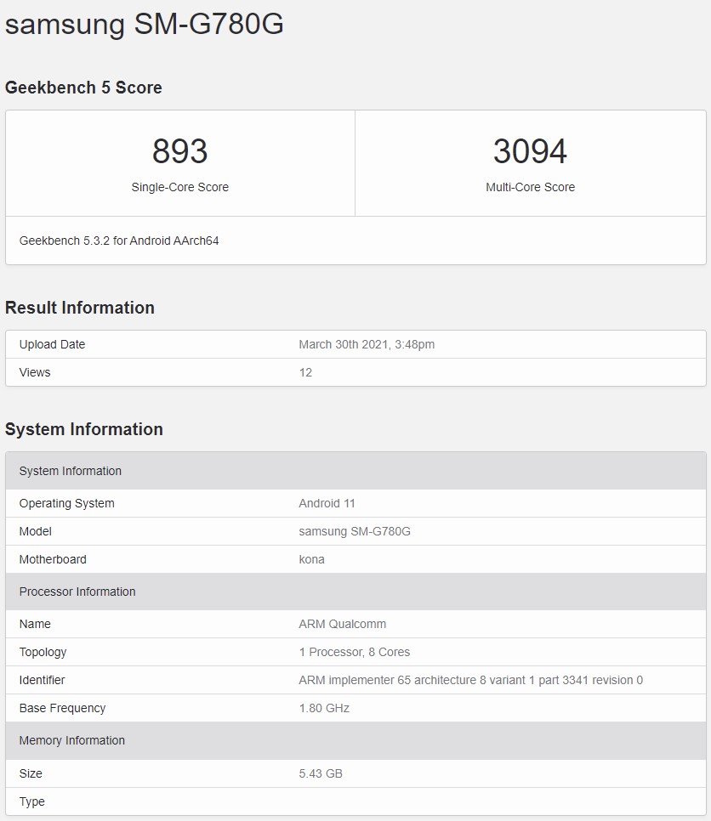Click Geekbench 5.3.2 for Android AArch64 text
The height and width of the screenshot is (821, 711).
(119, 241)
